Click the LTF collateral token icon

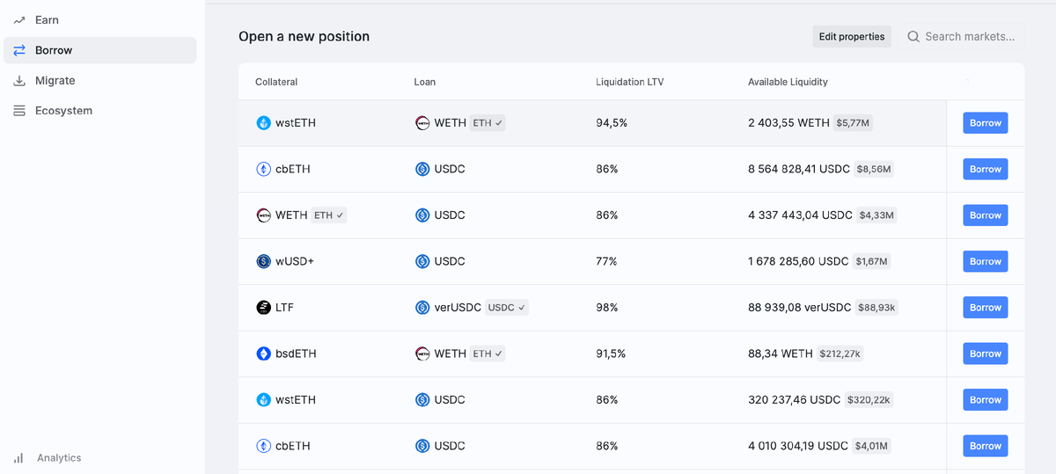[x=263, y=308]
